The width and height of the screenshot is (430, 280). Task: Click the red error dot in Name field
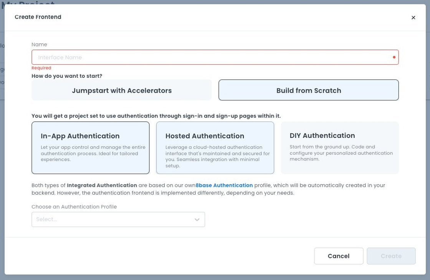[x=394, y=57]
